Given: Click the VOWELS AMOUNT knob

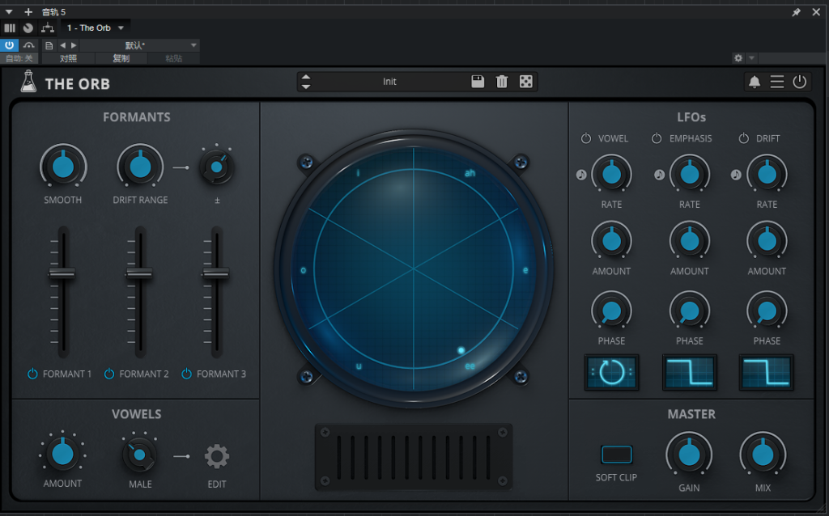Looking at the screenshot, I should point(62,454).
